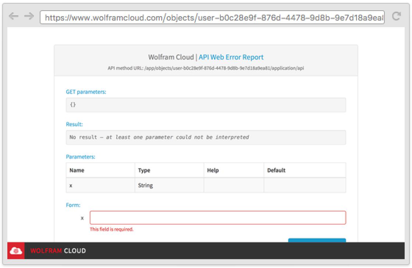Click the Name column header

77,170
